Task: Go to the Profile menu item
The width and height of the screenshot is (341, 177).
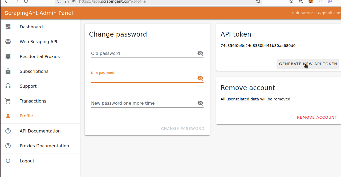Action: [26, 116]
